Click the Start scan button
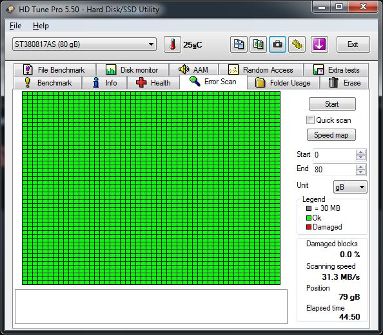The height and width of the screenshot is (335, 383). [x=332, y=104]
